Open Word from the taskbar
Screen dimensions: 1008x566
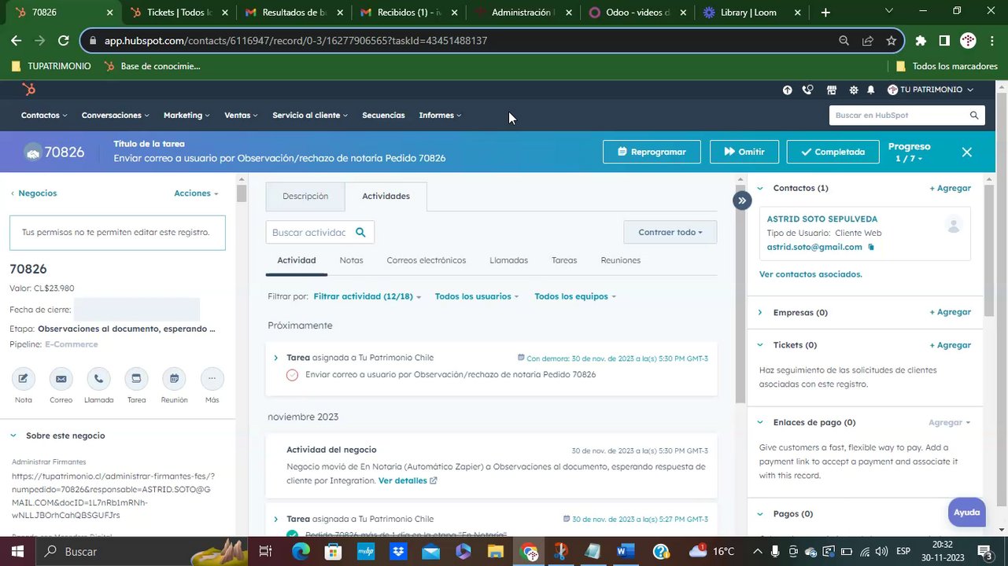pos(626,552)
